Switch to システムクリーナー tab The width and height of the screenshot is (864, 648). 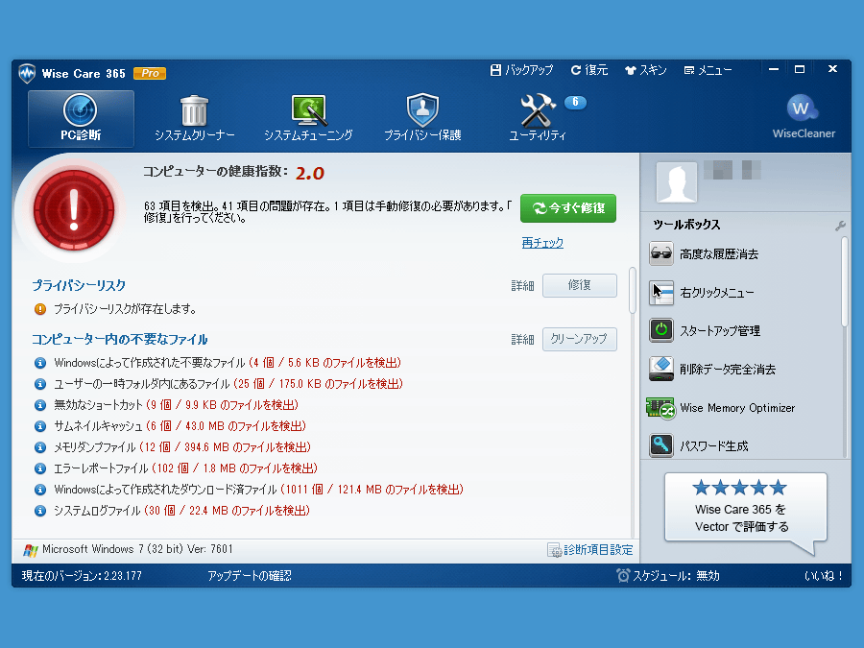click(x=195, y=118)
